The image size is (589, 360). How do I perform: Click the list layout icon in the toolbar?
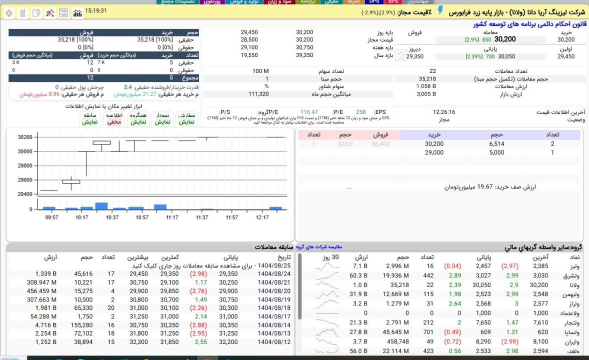(64, 11)
